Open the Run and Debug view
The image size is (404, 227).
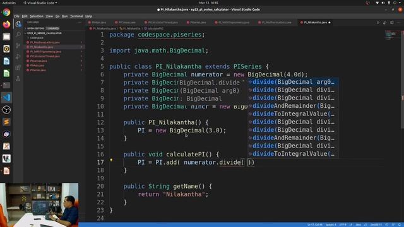click(18, 57)
